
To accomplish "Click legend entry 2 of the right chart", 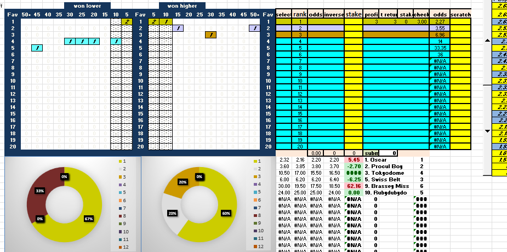I will pos(258,169).
